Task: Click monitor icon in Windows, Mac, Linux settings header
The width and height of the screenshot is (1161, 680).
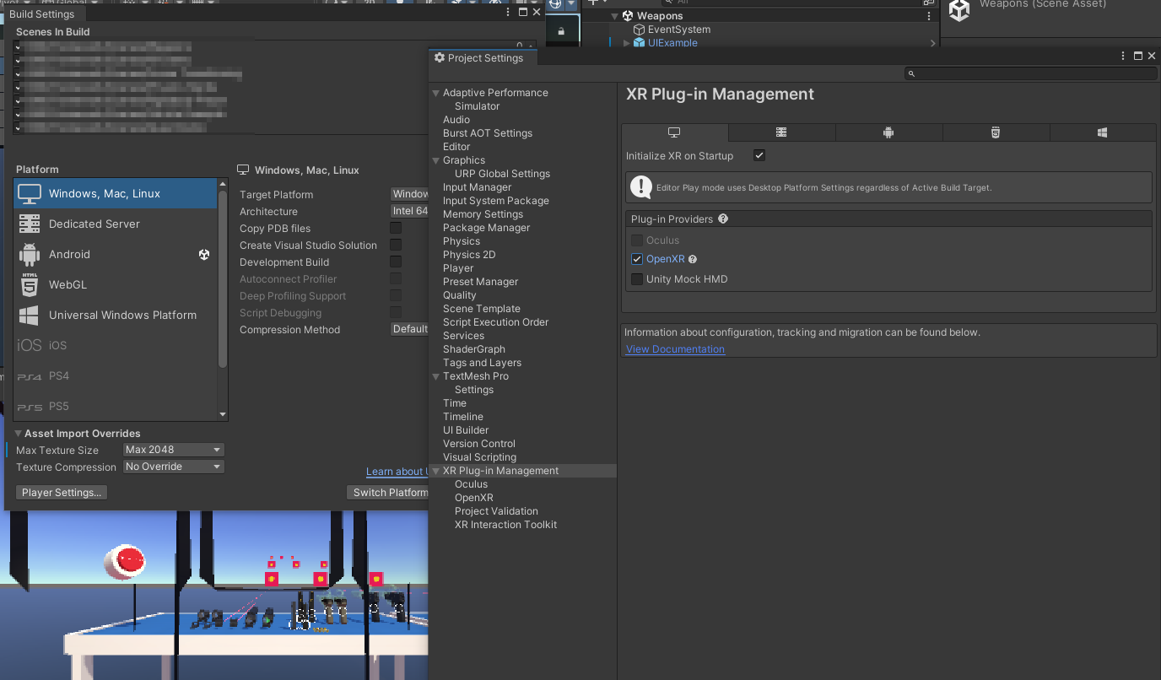Action: [243, 170]
